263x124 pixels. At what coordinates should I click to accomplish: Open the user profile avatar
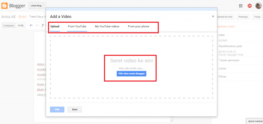258,6
